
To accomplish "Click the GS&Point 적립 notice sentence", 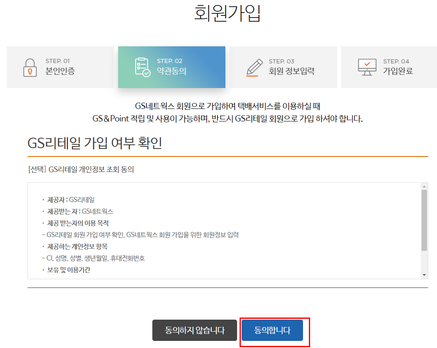I will point(227,119).
